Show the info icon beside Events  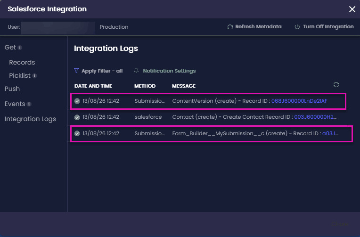pyautogui.click(x=29, y=104)
